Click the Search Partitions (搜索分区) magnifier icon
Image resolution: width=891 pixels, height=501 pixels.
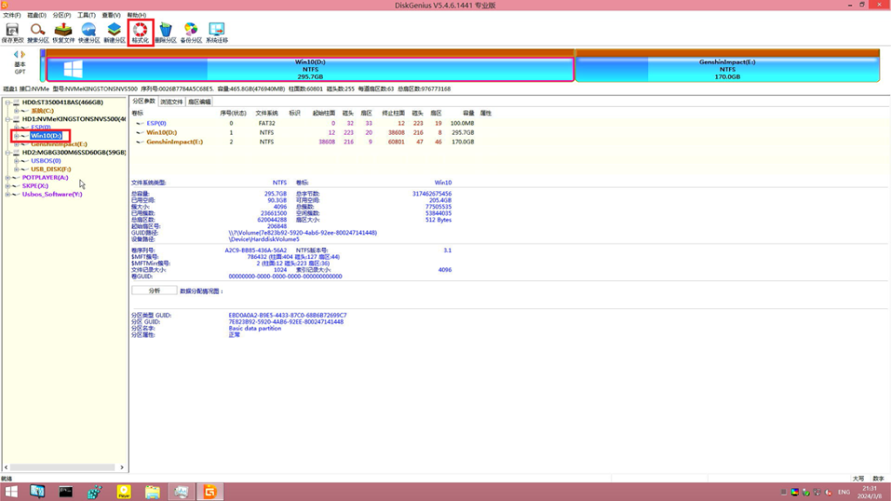37,31
